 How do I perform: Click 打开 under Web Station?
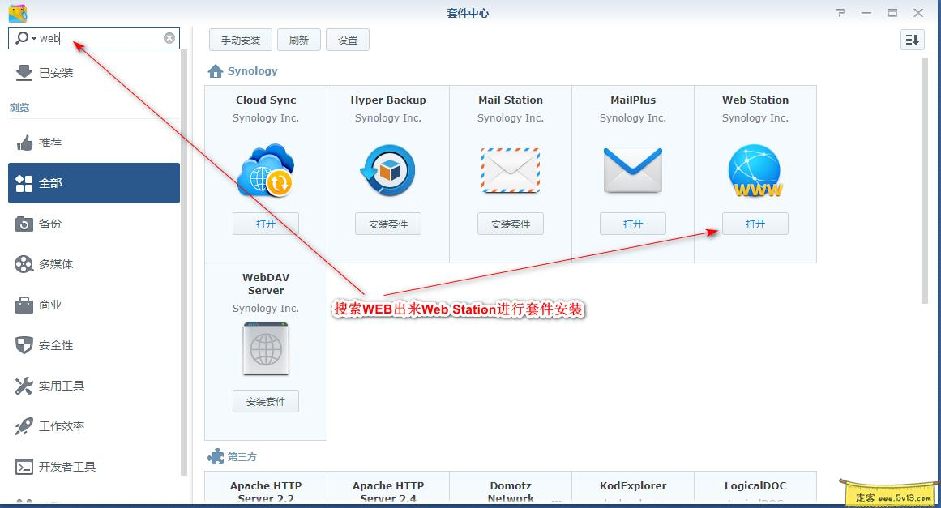(x=755, y=224)
